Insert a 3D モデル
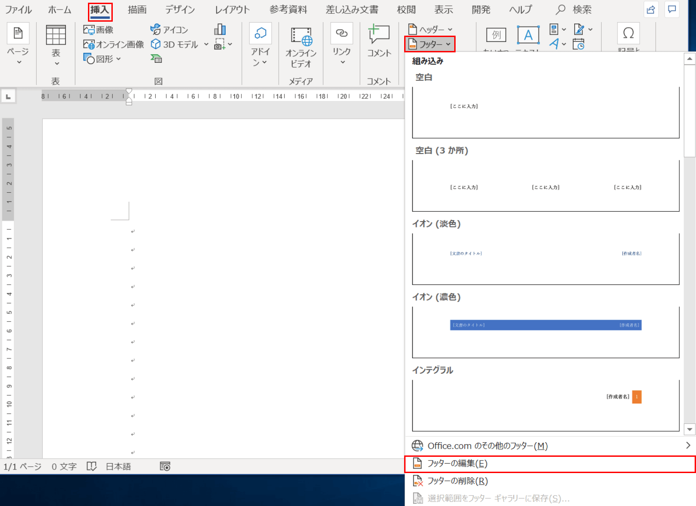The height and width of the screenshot is (506, 696). 175,44
